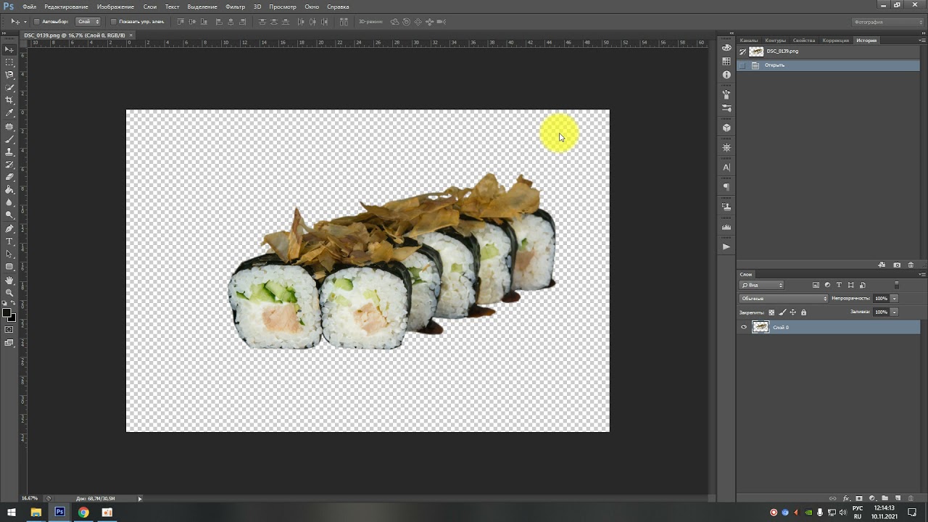Select Открыть history state
The height and width of the screenshot is (522, 928).
(x=774, y=65)
